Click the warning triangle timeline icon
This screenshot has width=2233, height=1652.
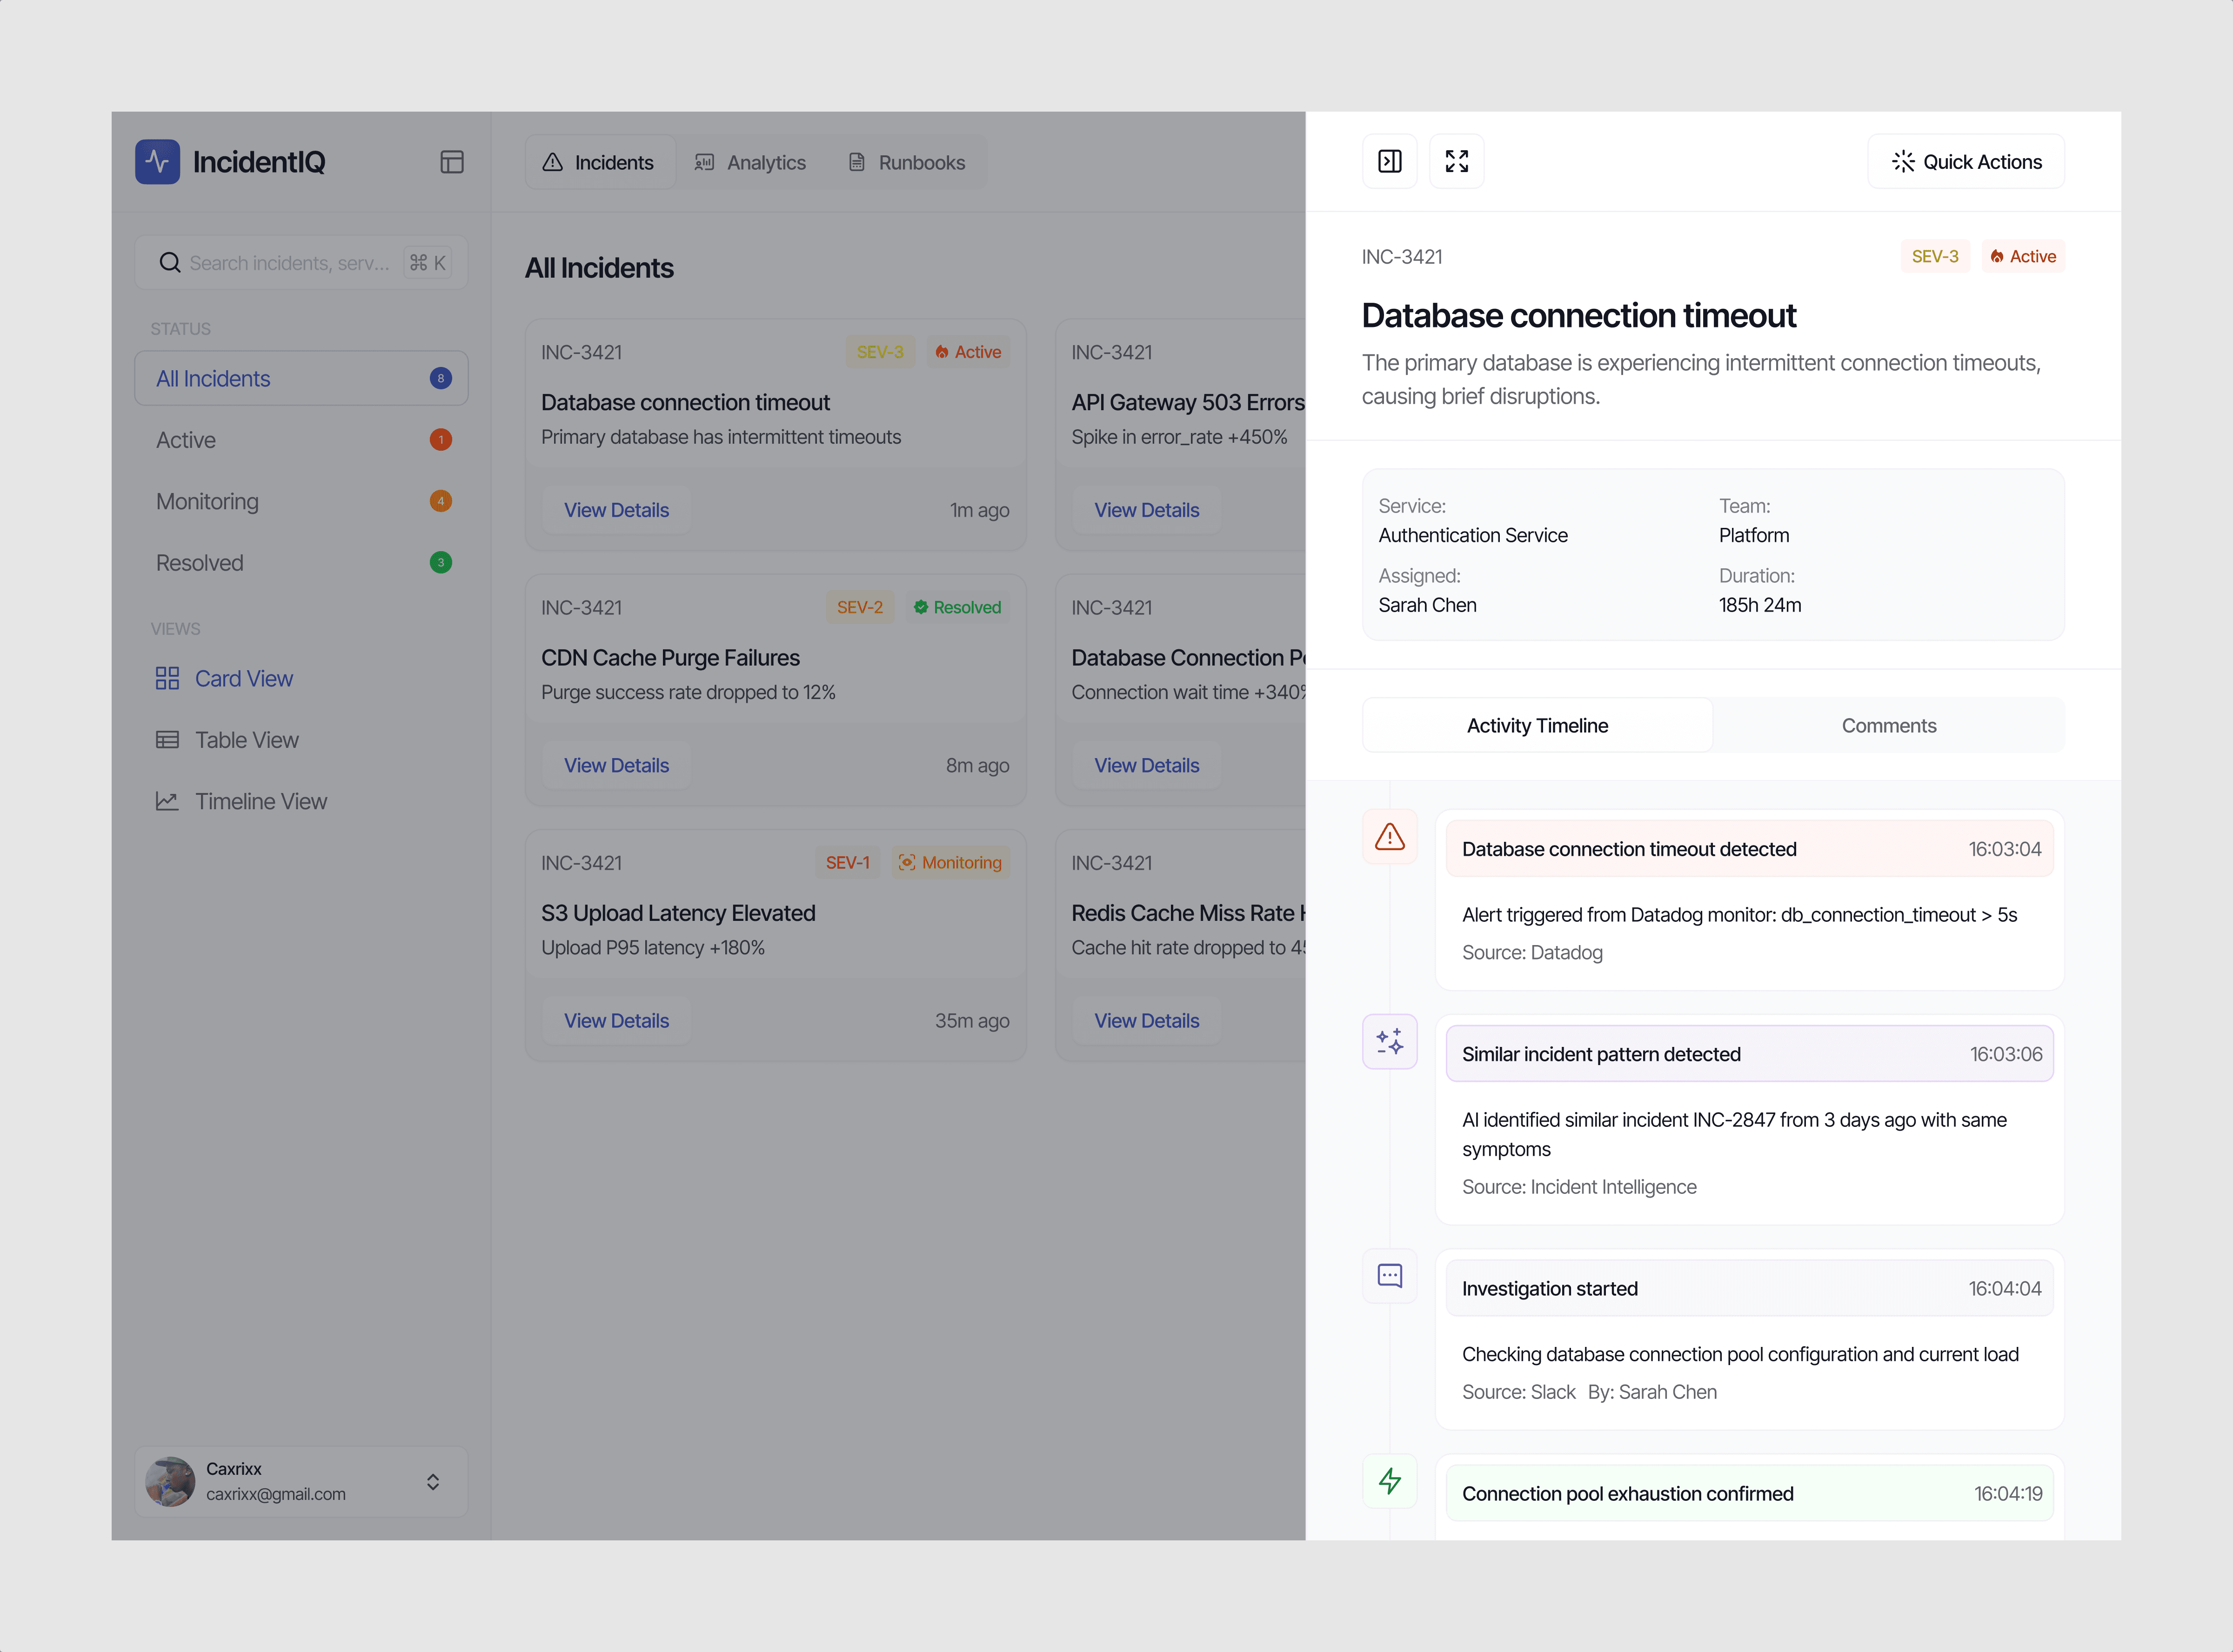1389,836
